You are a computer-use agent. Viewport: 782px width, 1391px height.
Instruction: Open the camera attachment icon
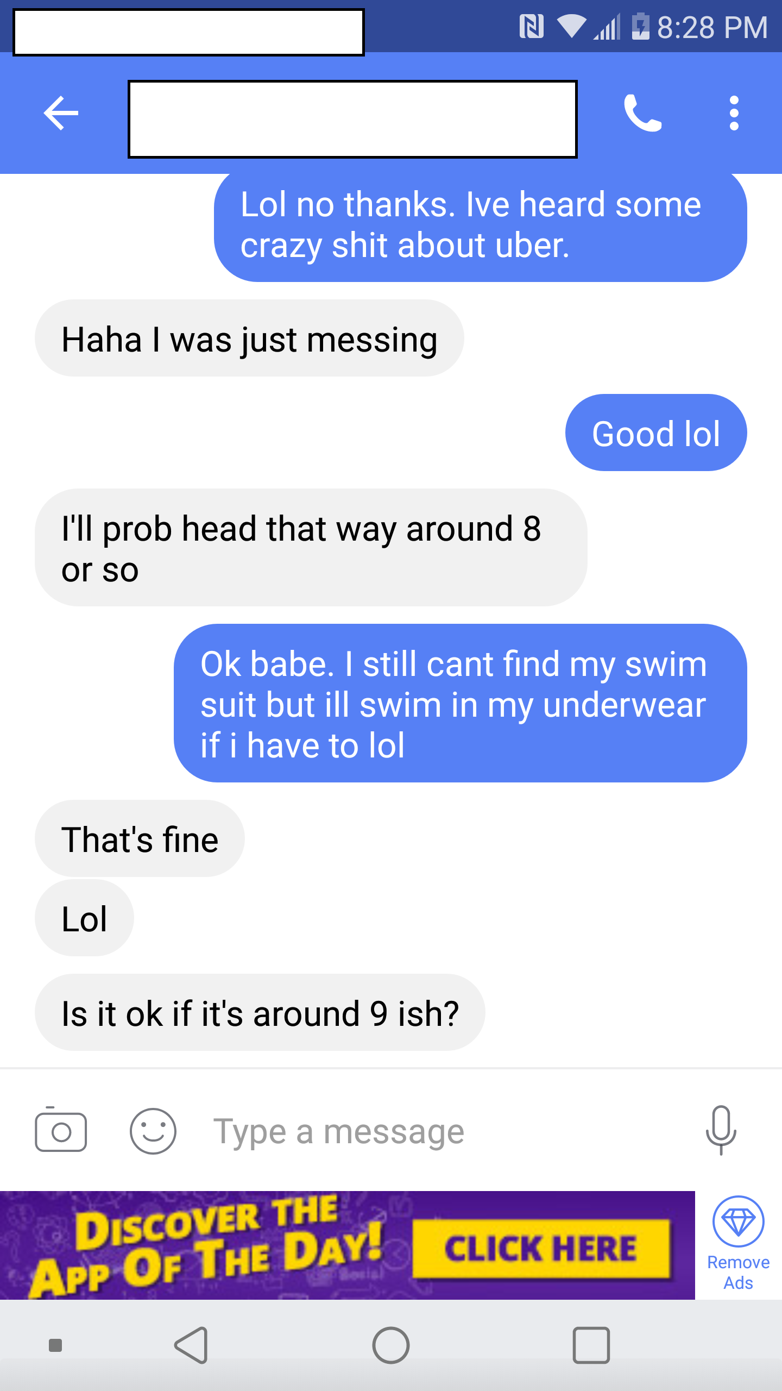(61, 1131)
